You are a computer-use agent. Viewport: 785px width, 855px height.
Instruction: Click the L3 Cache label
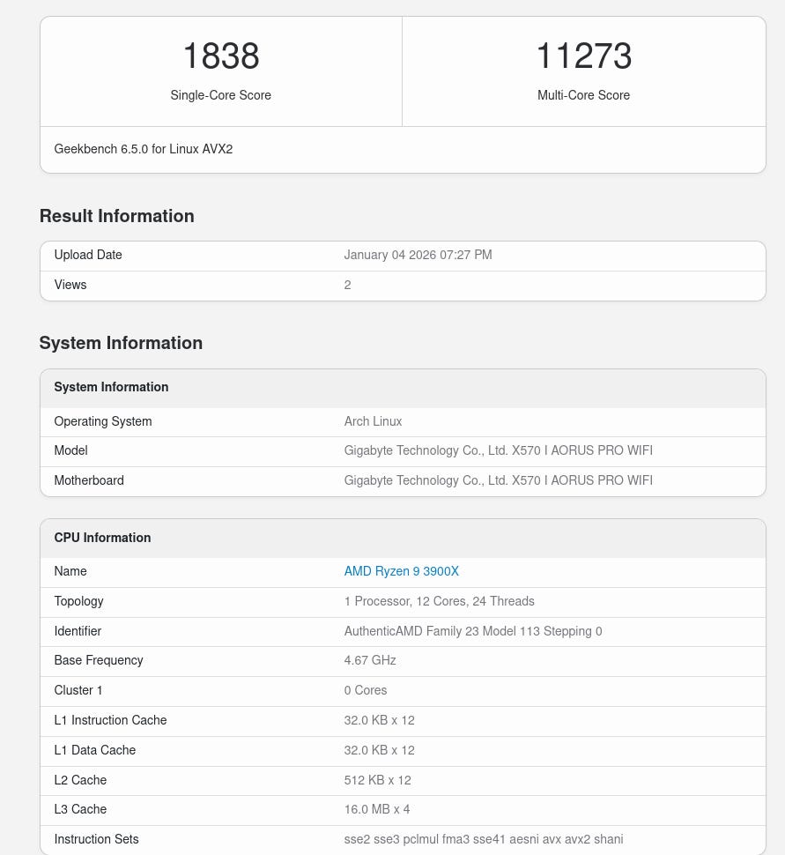(80, 809)
